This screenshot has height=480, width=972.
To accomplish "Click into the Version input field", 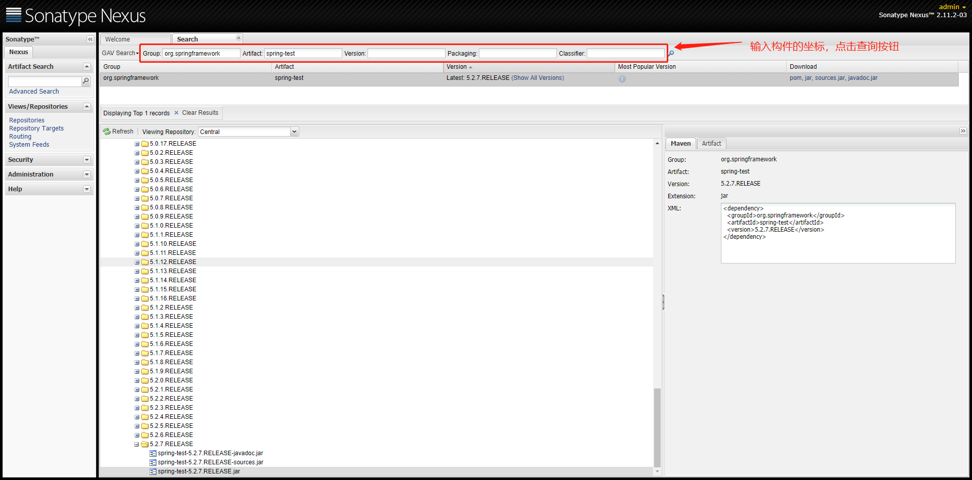I will pos(407,53).
